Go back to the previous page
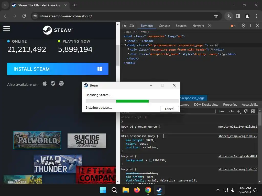This screenshot has height=196, width=262. click(6, 16)
